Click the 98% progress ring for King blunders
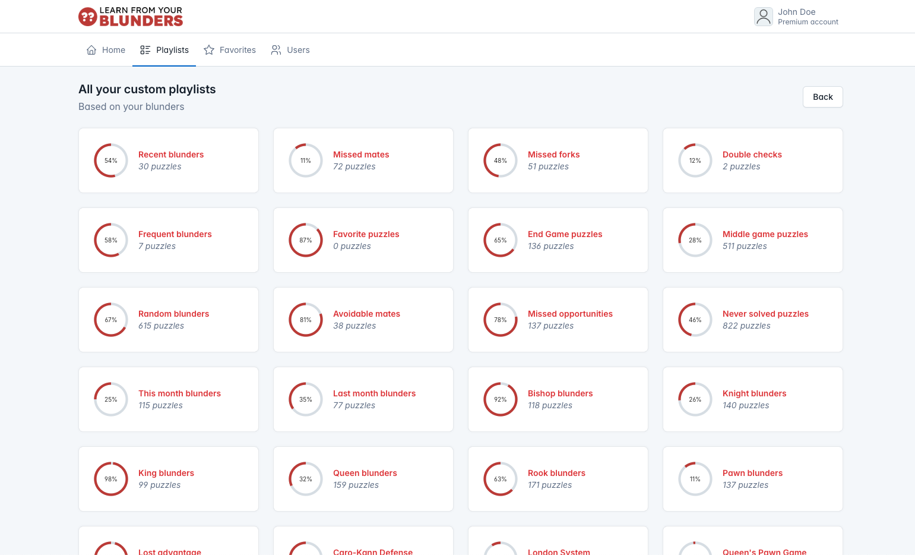 click(x=111, y=479)
